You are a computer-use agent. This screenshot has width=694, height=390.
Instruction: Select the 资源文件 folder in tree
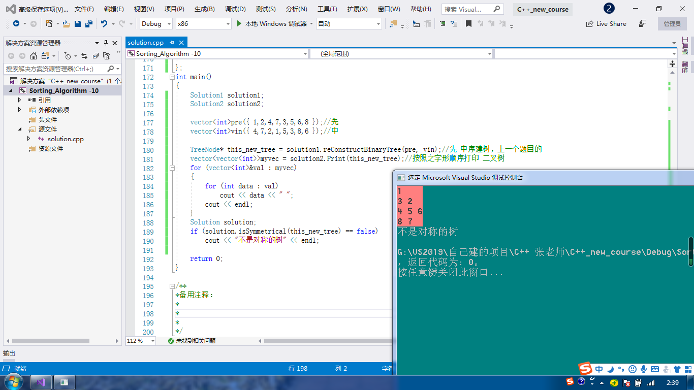coord(51,148)
